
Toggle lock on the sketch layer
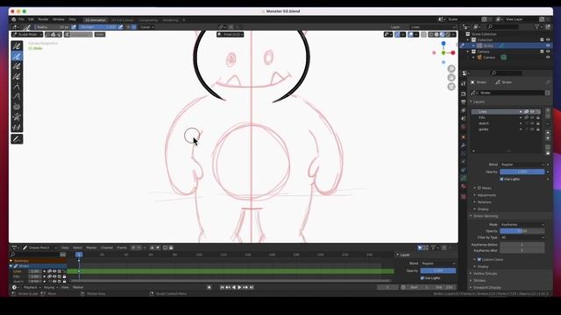point(538,123)
